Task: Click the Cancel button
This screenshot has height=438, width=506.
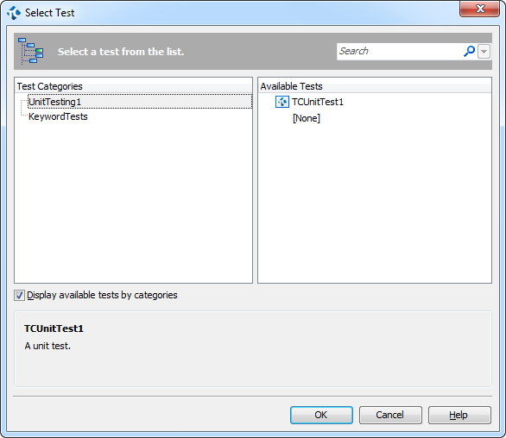Action: [390, 415]
